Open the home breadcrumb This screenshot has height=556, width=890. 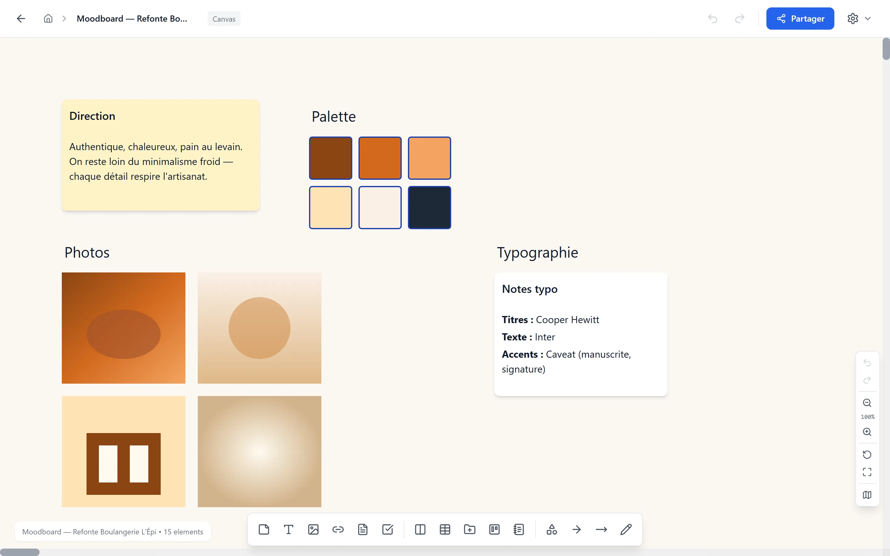click(48, 19)
